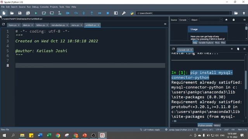248x139 pixels.
Task: Switch to the listbox.py tab
Action: click(x=41, y=25)
